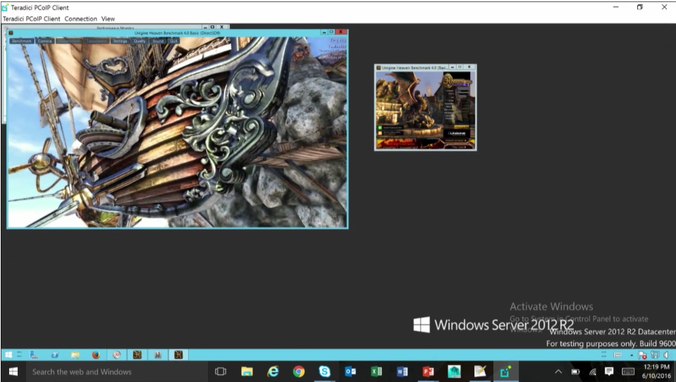The image size is (676, 382).
Task: Click the remote network tray icon
Action: click(656, 355)
